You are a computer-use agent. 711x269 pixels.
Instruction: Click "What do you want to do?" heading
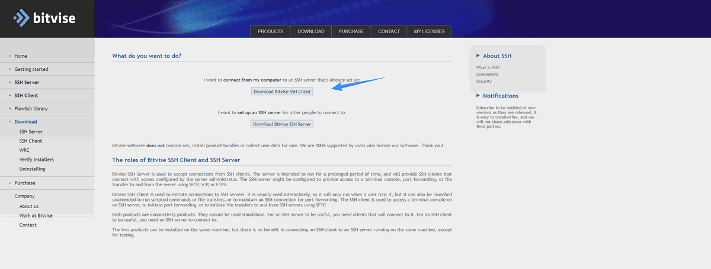[x=146, y=56]
